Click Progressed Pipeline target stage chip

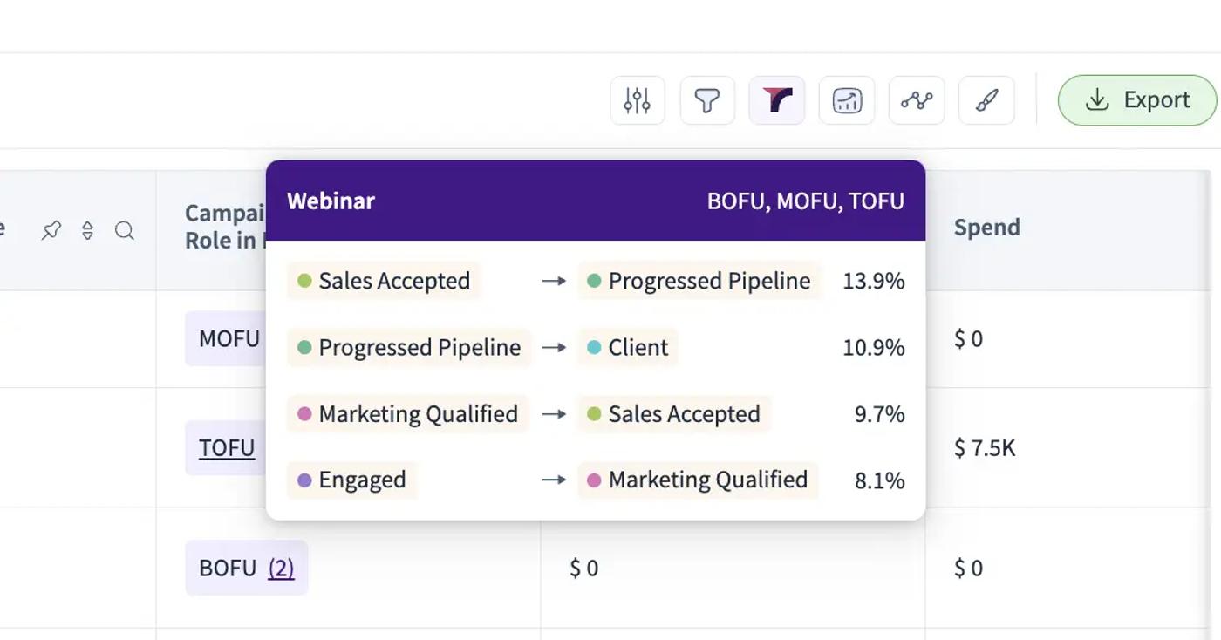click(699, 281)
